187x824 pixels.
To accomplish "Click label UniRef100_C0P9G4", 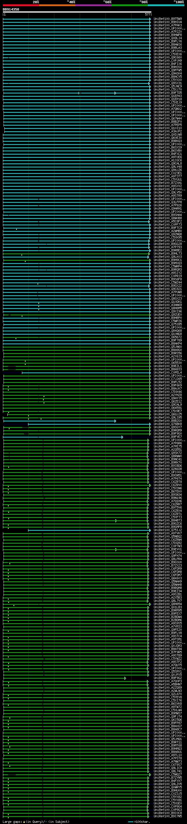I will (168, 807).
